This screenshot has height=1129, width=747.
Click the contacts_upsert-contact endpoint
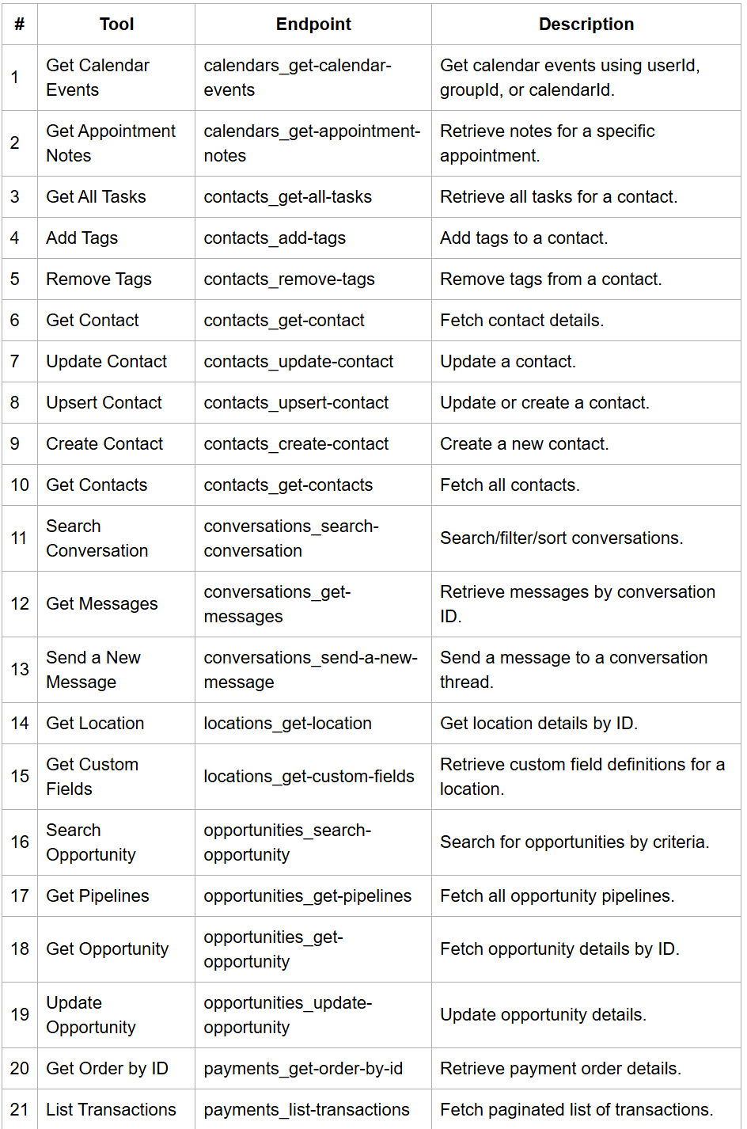[x=296, y=403]
